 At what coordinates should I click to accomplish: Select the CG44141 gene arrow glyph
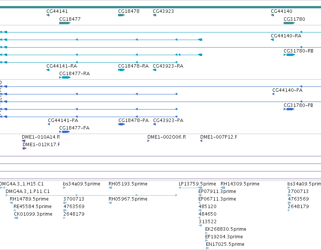click(48, 15)
